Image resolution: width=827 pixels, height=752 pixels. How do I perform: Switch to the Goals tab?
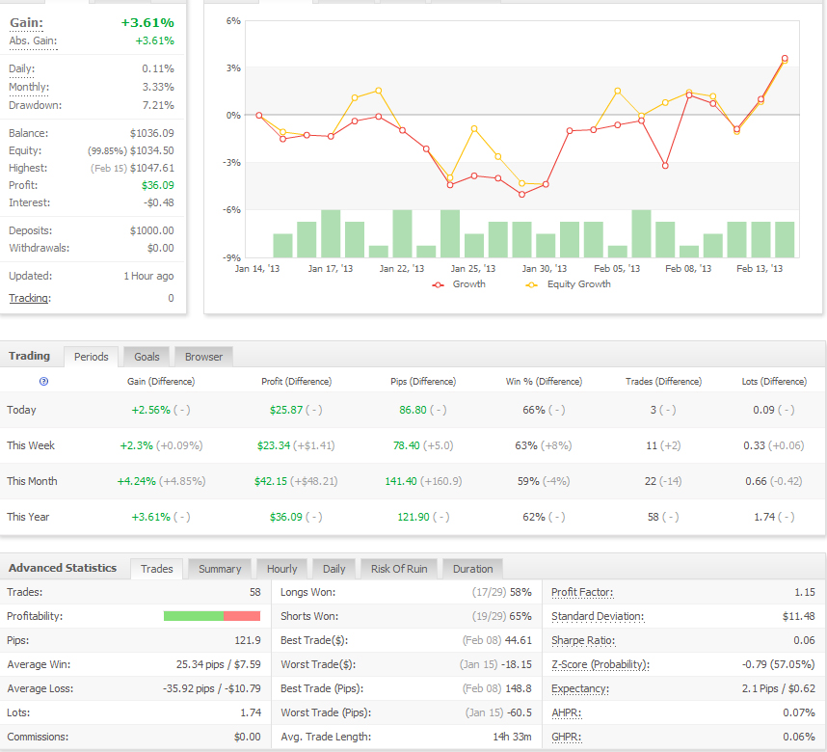pos(147,357)
